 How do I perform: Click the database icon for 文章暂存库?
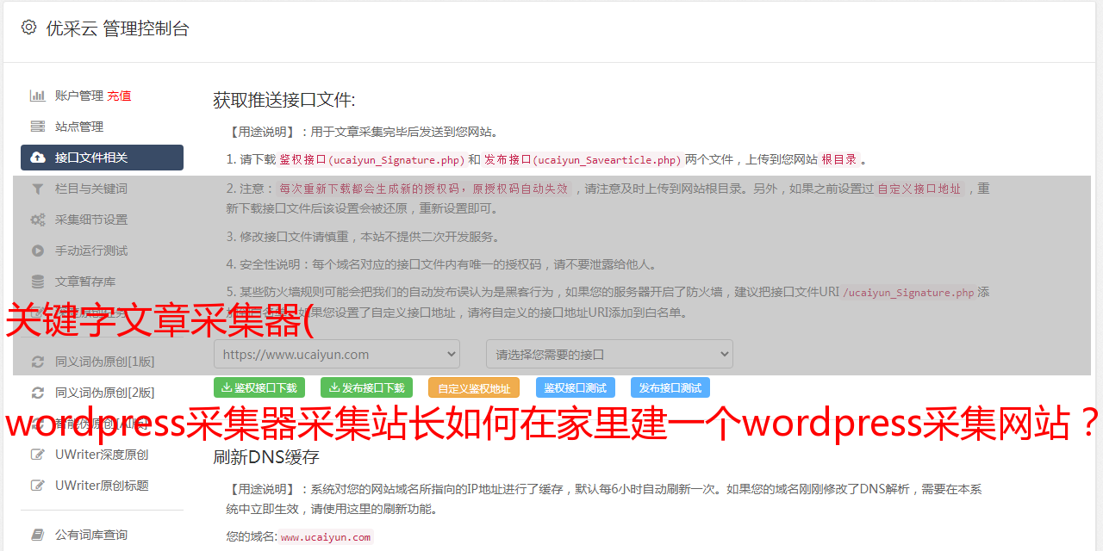(x=38, y=282)
